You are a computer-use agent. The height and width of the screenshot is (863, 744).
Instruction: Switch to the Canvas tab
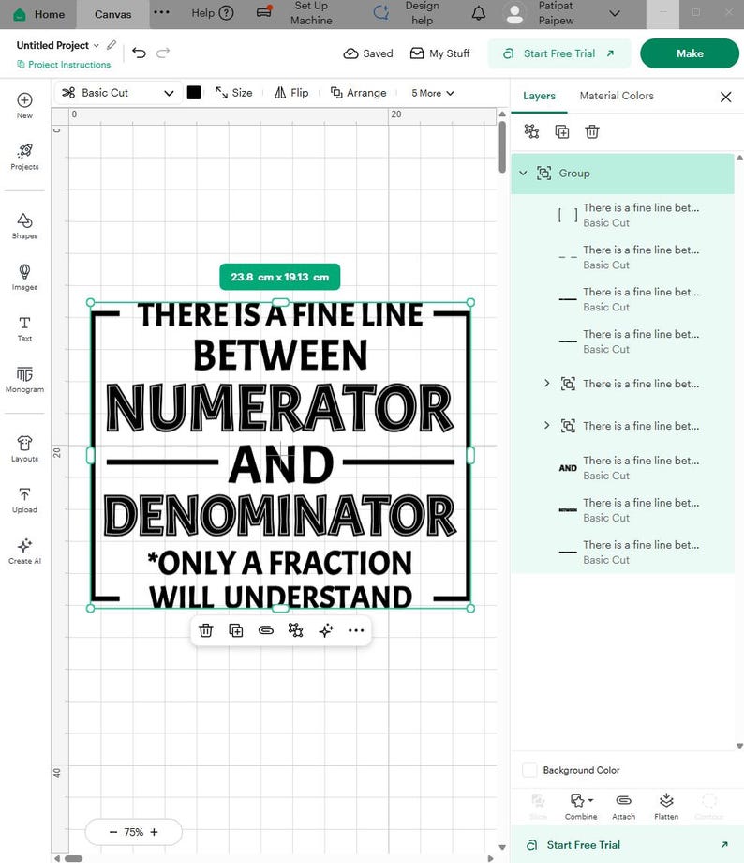(112, 14)
